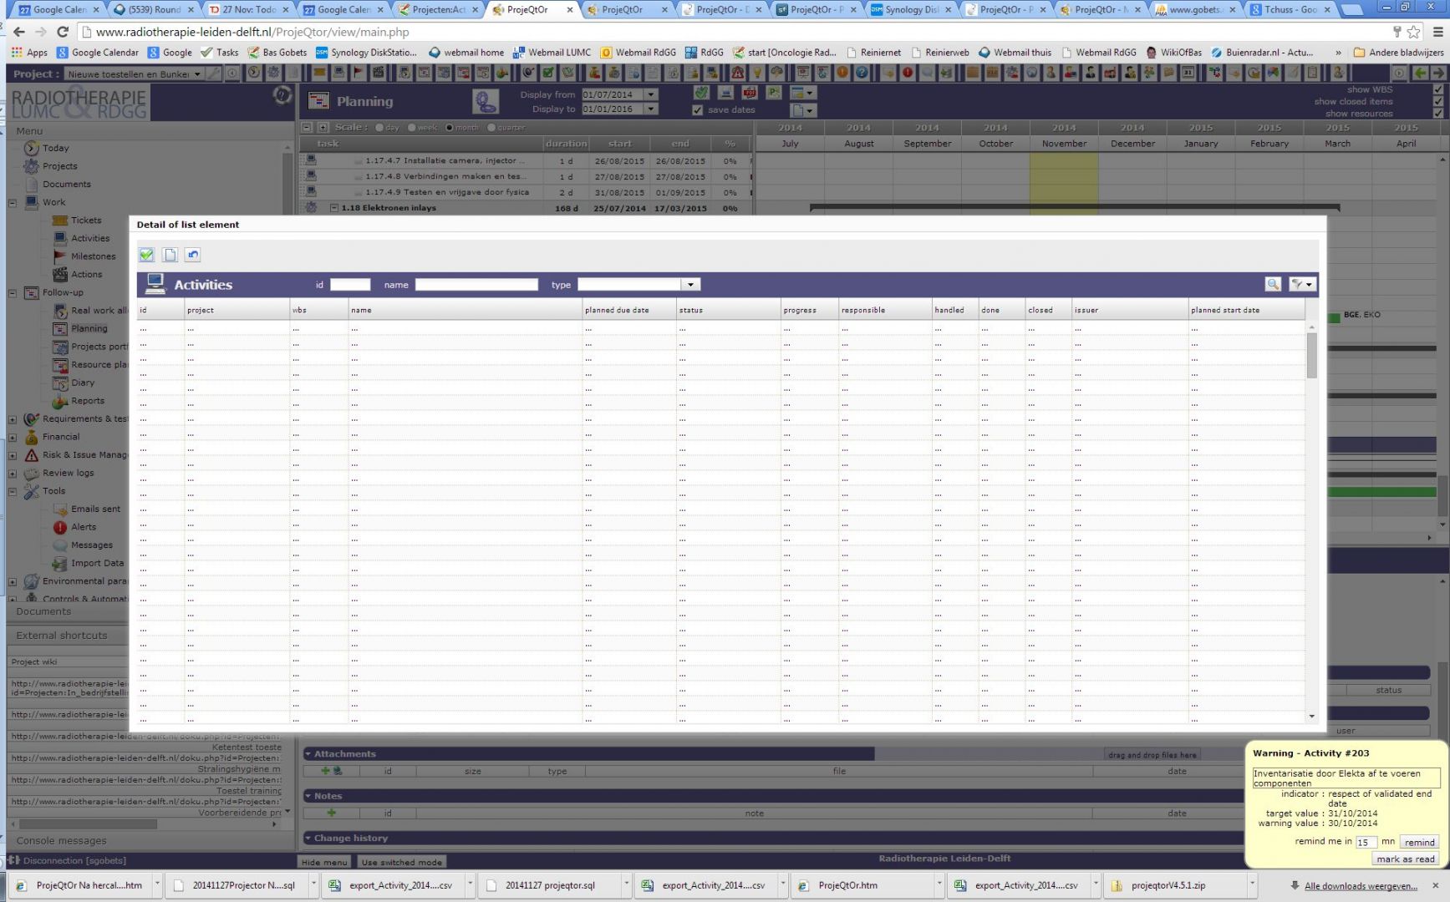The height and width of the screenshot is (902, 1450).
Task: Click the PDF export icon in Planning header
Action: coord(750,93)
